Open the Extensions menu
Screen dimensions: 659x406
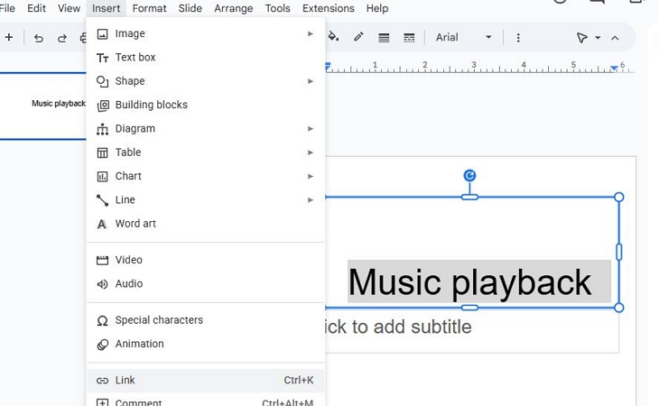pos(329,8)
